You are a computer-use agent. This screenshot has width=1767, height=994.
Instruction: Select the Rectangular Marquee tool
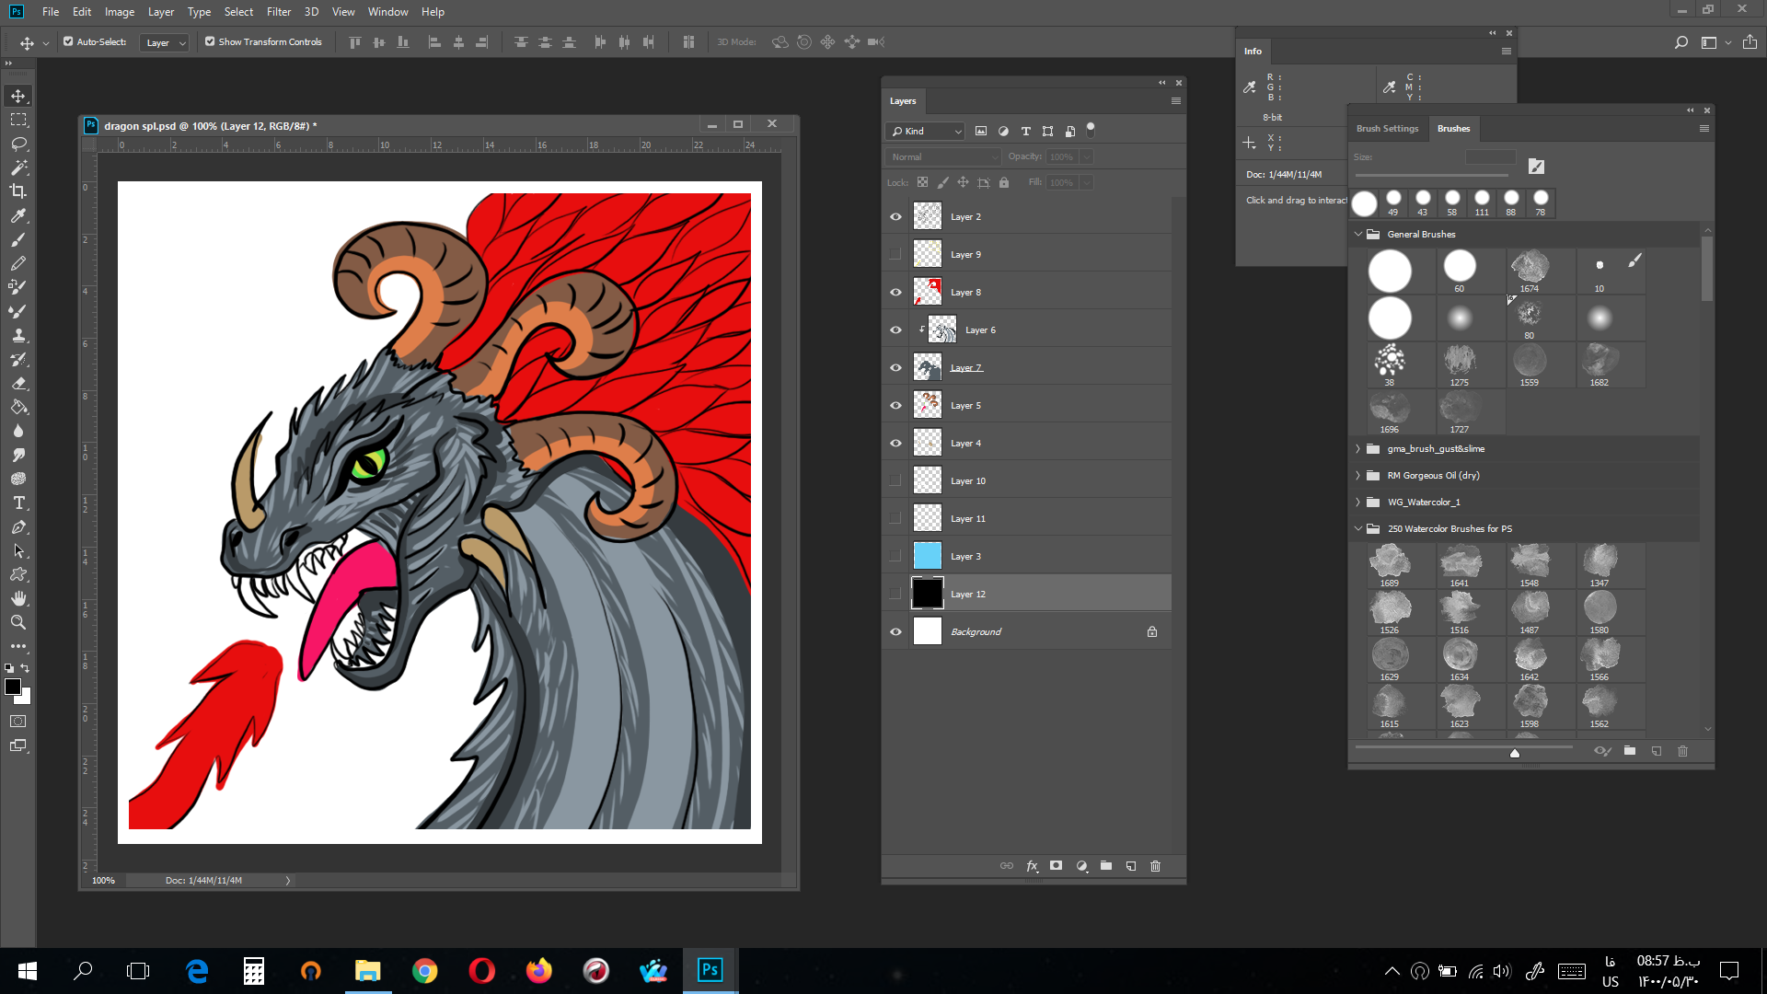pyautogui.click(x=18, y=120)
